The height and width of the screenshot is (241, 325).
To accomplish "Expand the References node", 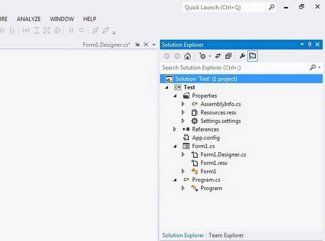I will pyautogui.click(x=175, y=129).
